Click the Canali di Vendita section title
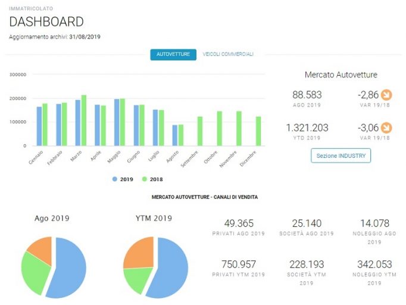The width and height of the screenshot is (406, 305). pos(205,197)
